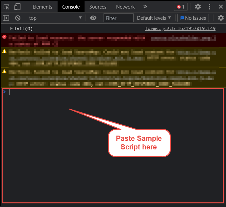
Task: Focus the console Filter input field
Action: [x=118, y=18]
